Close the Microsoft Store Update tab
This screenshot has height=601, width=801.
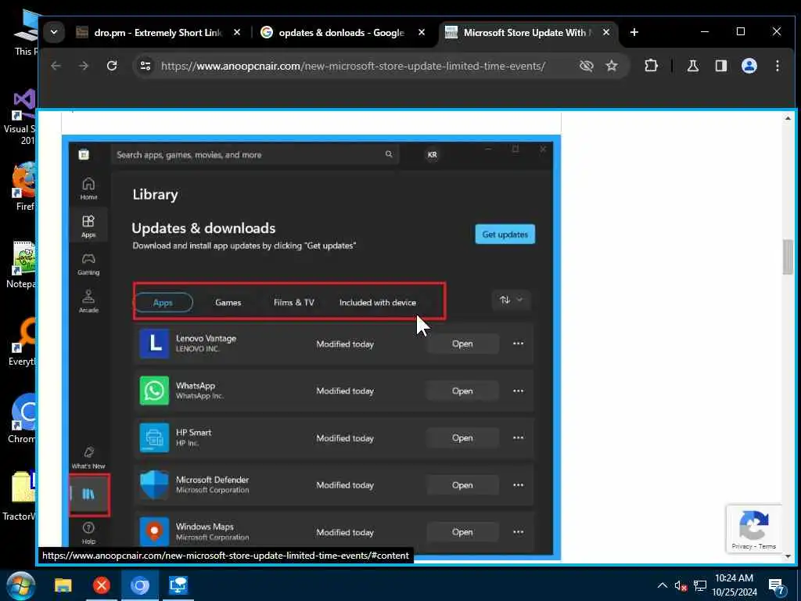tap(606, 32)
